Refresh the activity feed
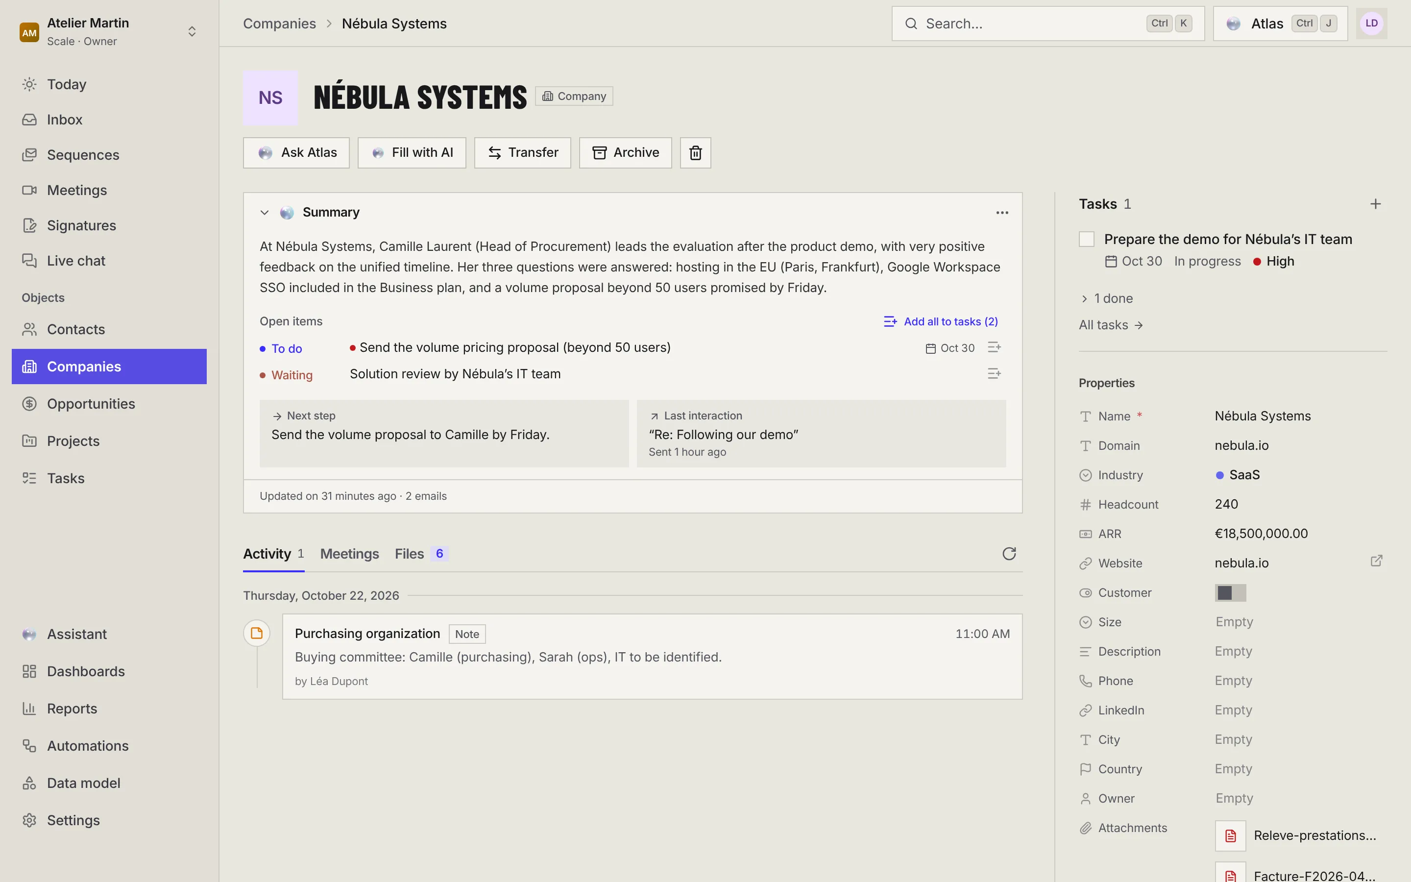This screenshot has height=882, width=1411. coord(1009,554)
